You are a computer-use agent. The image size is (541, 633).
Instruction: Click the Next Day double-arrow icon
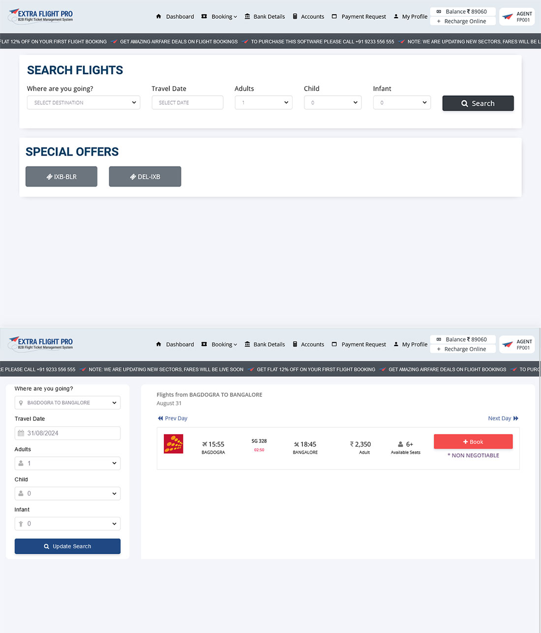pyautogui.click(x=515, y=418)
